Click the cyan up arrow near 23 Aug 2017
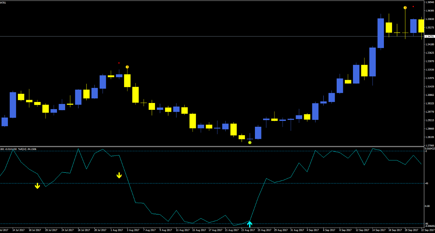 click(x=250, y=224)
